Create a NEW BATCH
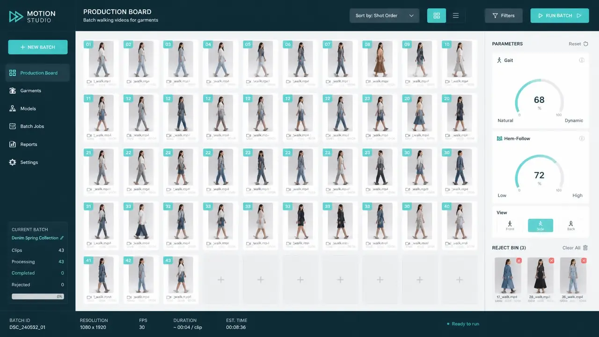This screenshot has width=599, height=337. click(38, 47)
